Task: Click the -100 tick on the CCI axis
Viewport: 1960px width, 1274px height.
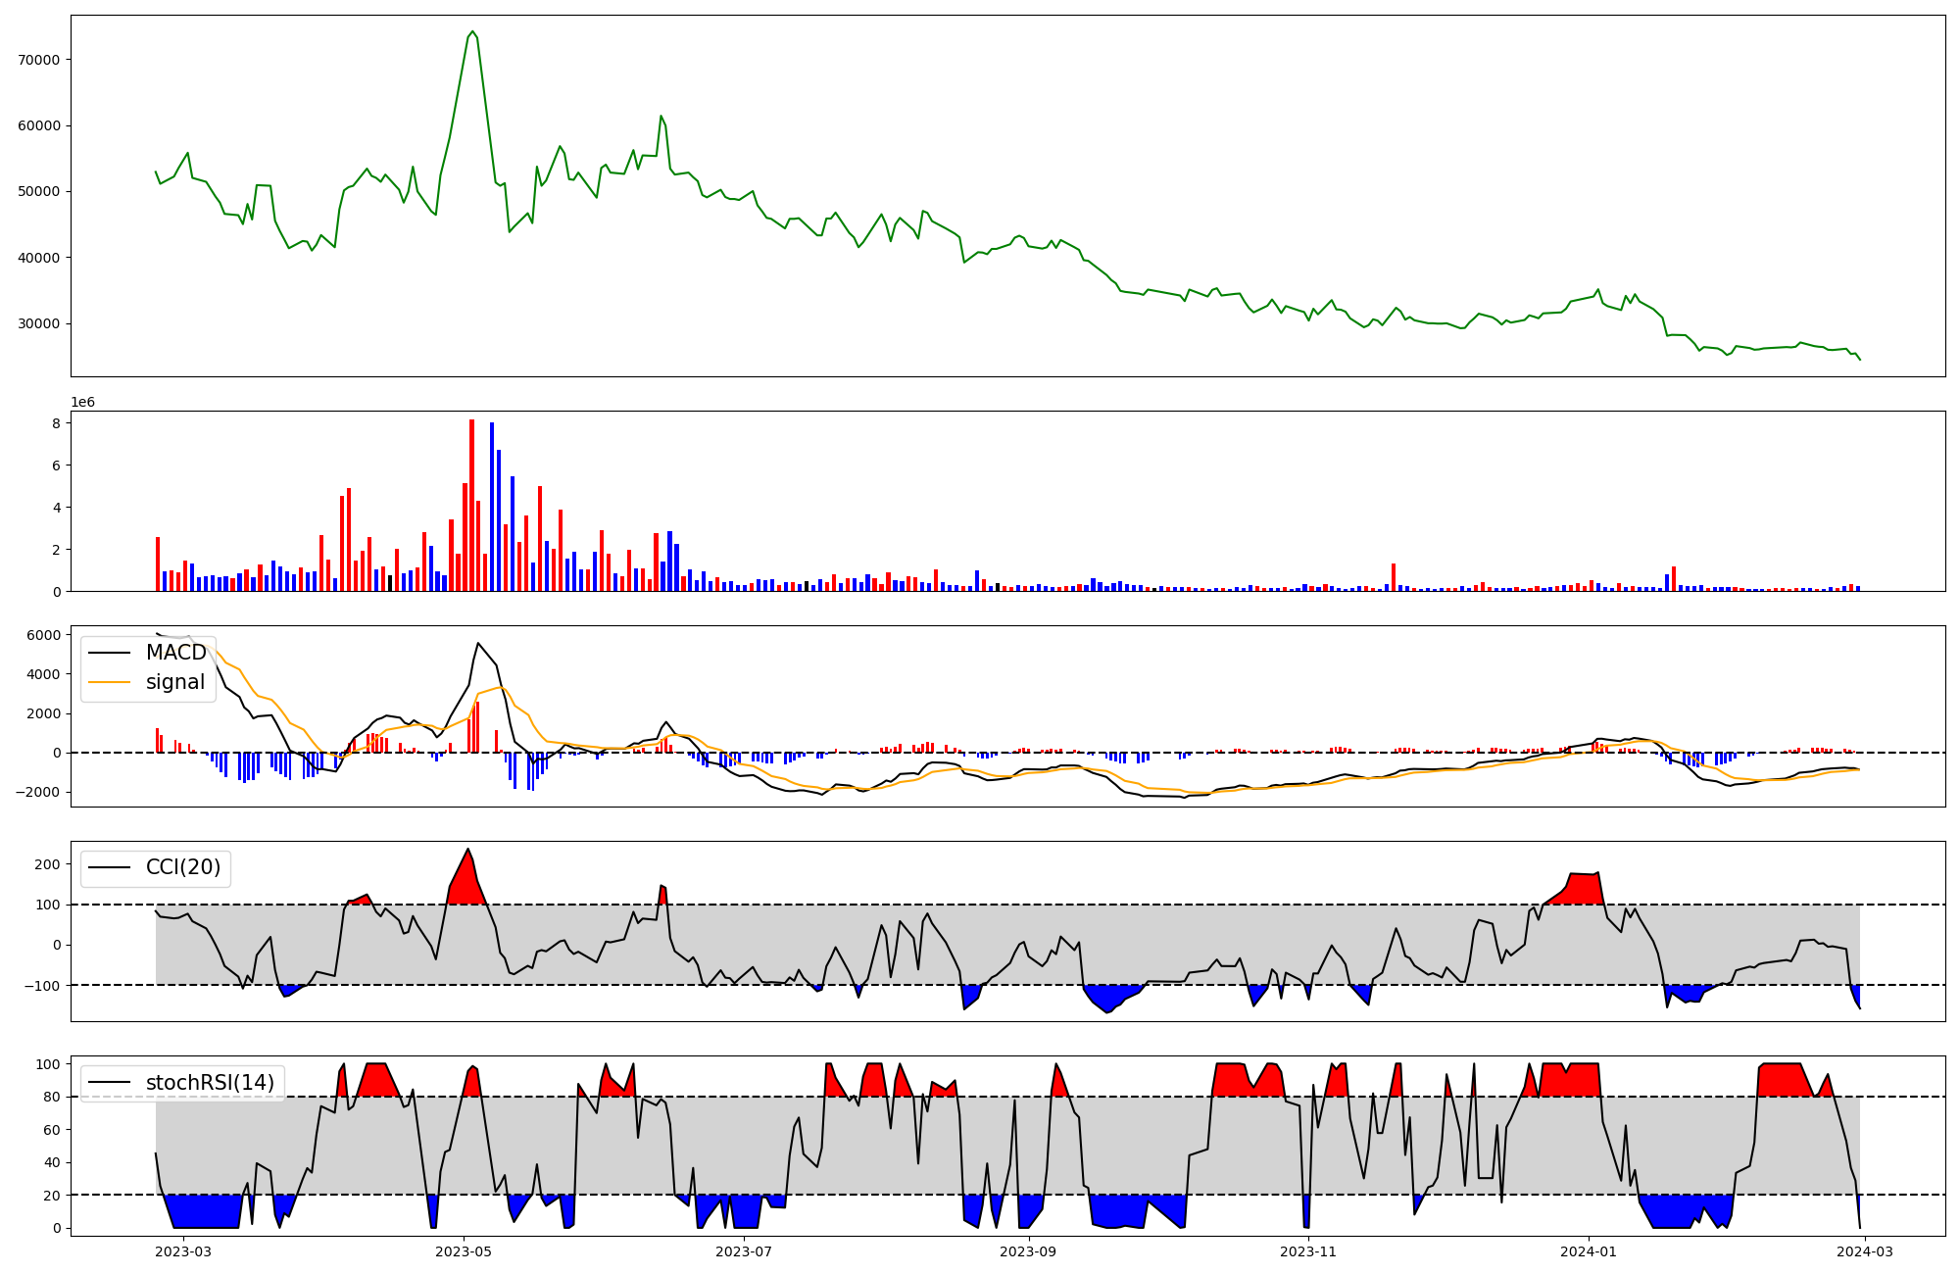Action: pos(43,985)
